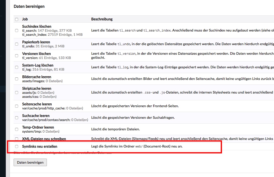Check the Symlinks neu erstellen checkbox
Image resolution: width=274 pixels, height=177 pixels.
click(17, 146)
